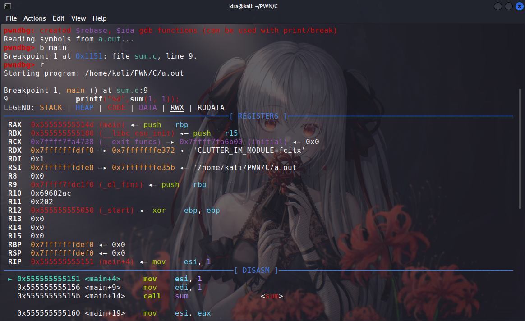Click RBX register value 0x555555555180
Image resolution: width=525 pixels, height=321 pixels.
[62, 133]
